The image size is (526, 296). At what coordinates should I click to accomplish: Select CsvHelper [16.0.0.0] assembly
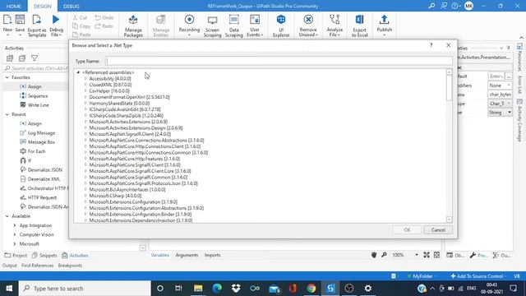coord(109,91)
